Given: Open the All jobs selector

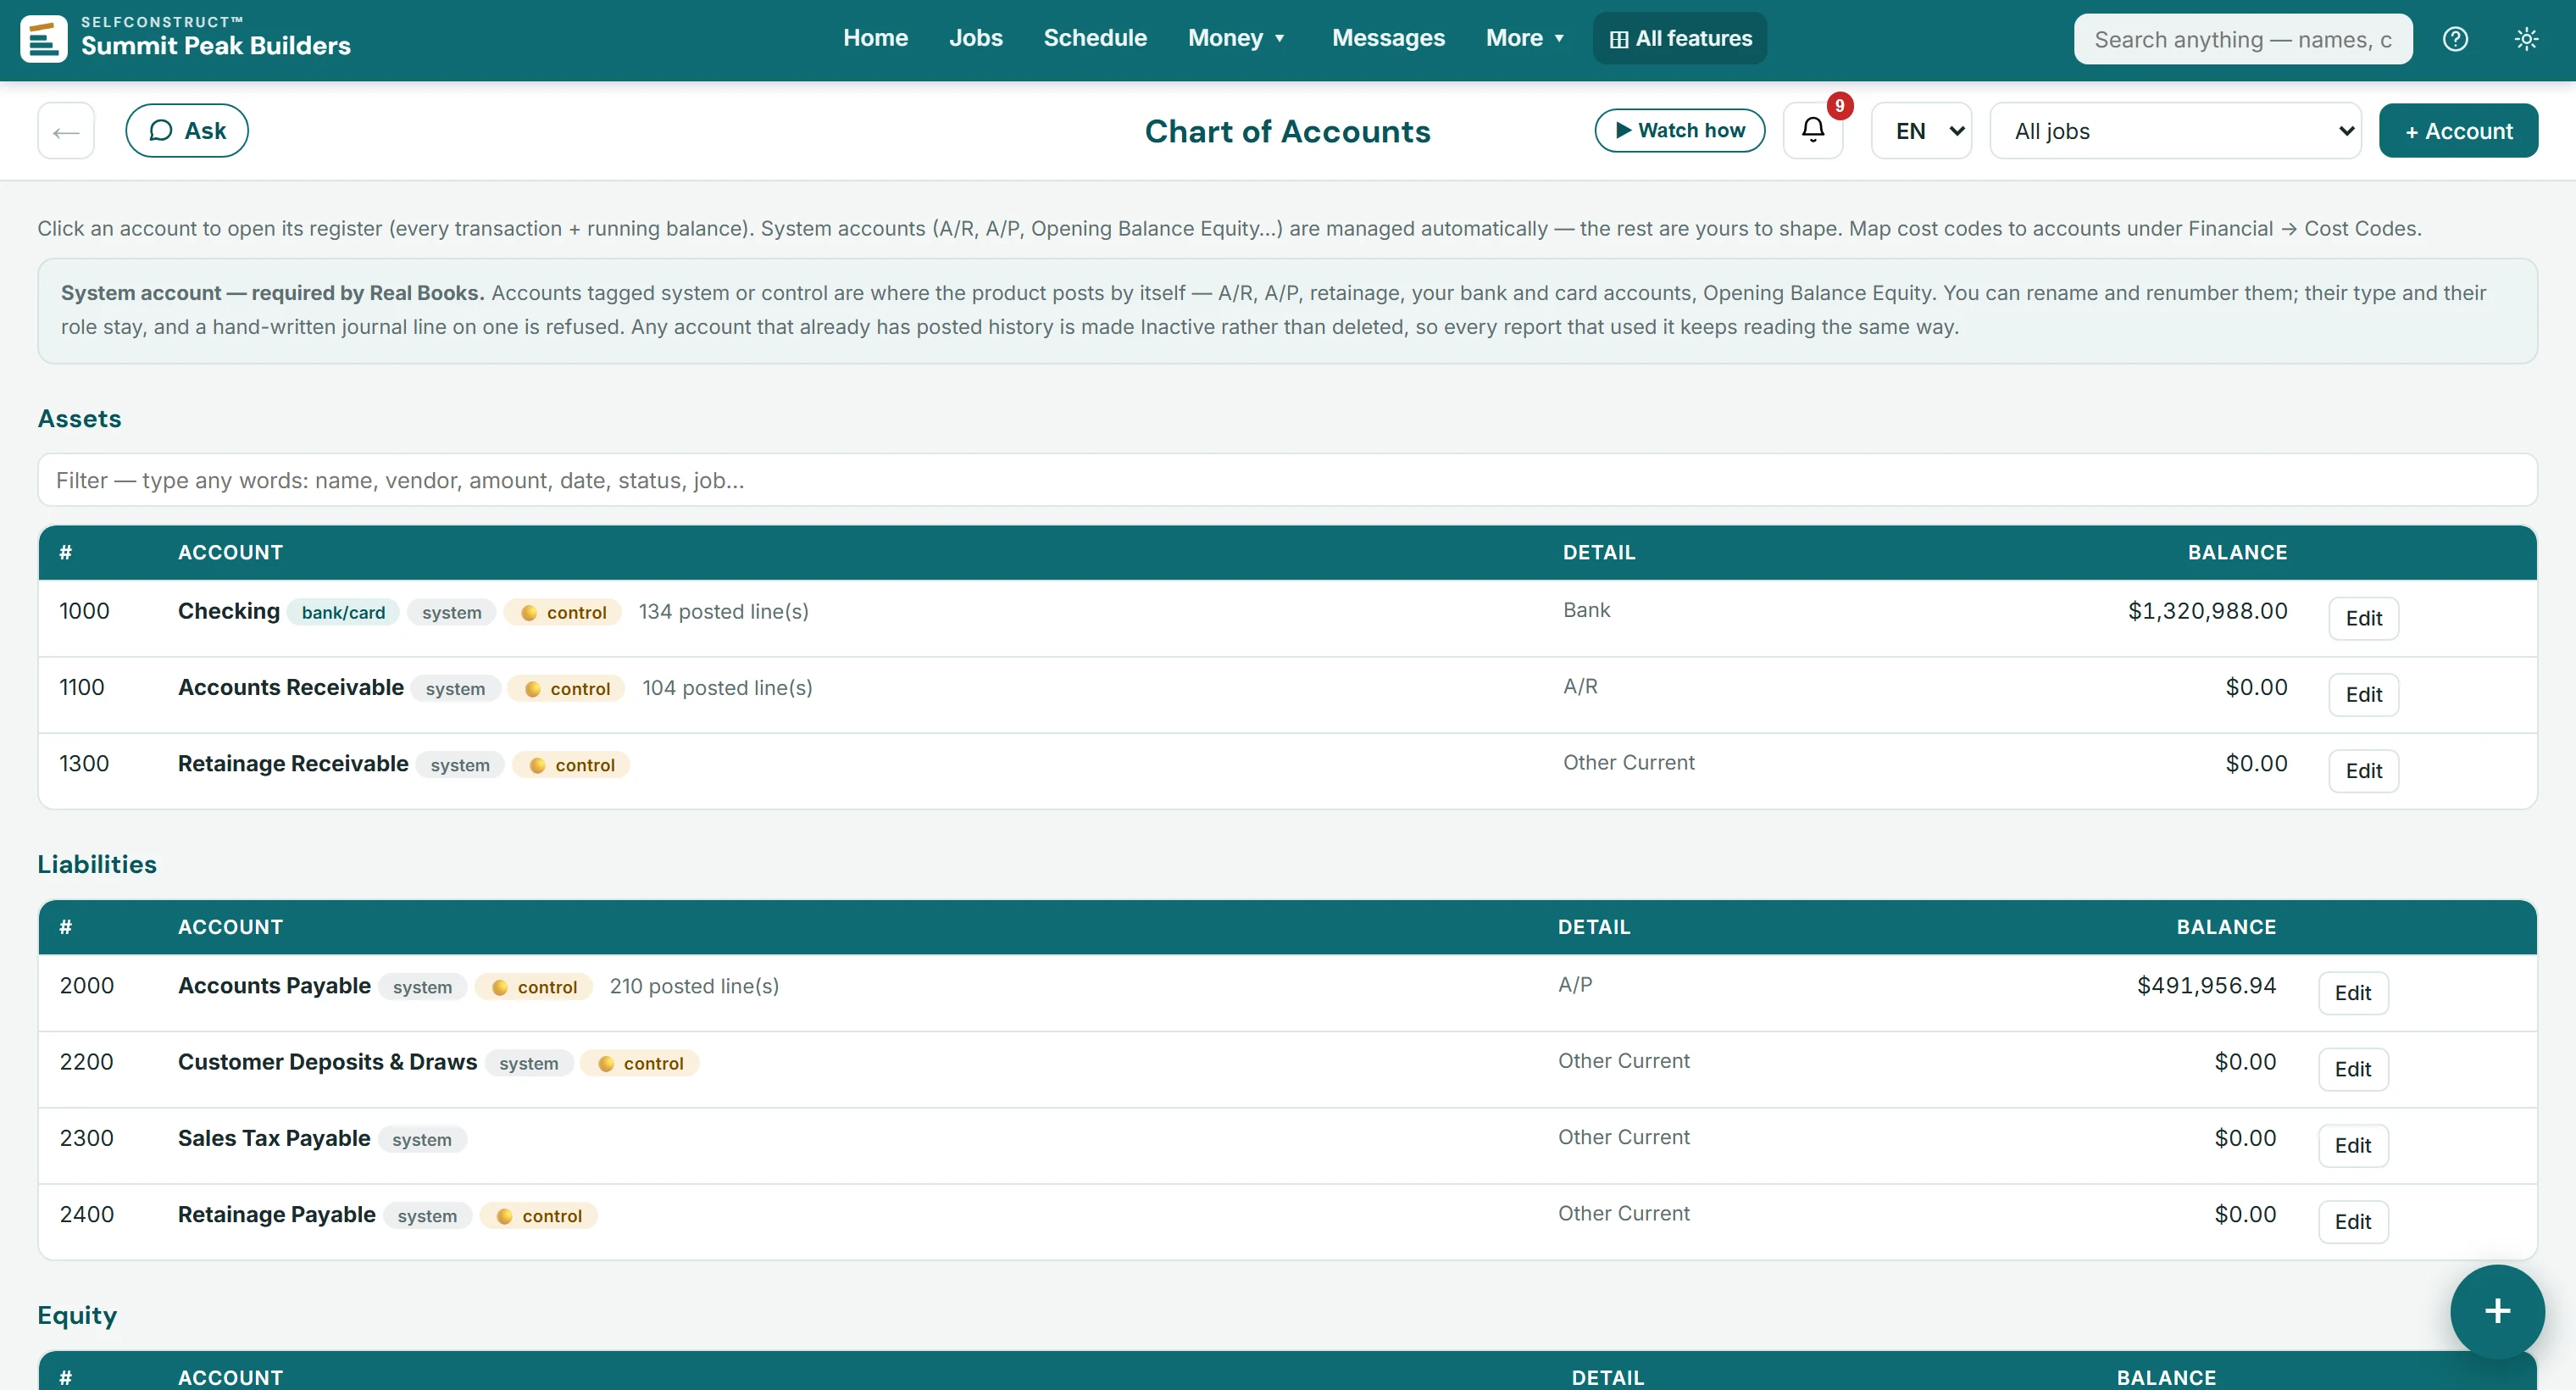Looking at the screenshot, I should tap(2176, 130).
